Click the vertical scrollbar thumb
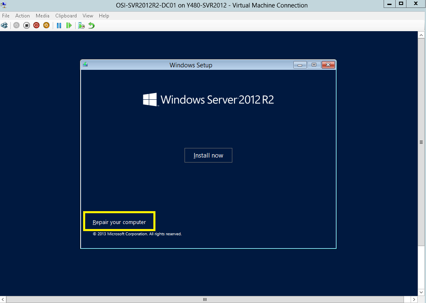 click(421, 142)
